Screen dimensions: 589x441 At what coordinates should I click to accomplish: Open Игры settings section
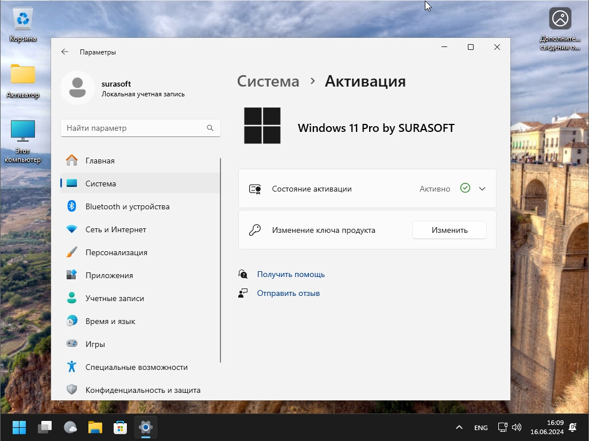[95, 344]
